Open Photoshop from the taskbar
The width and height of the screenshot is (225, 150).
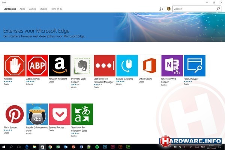[105, 147]
